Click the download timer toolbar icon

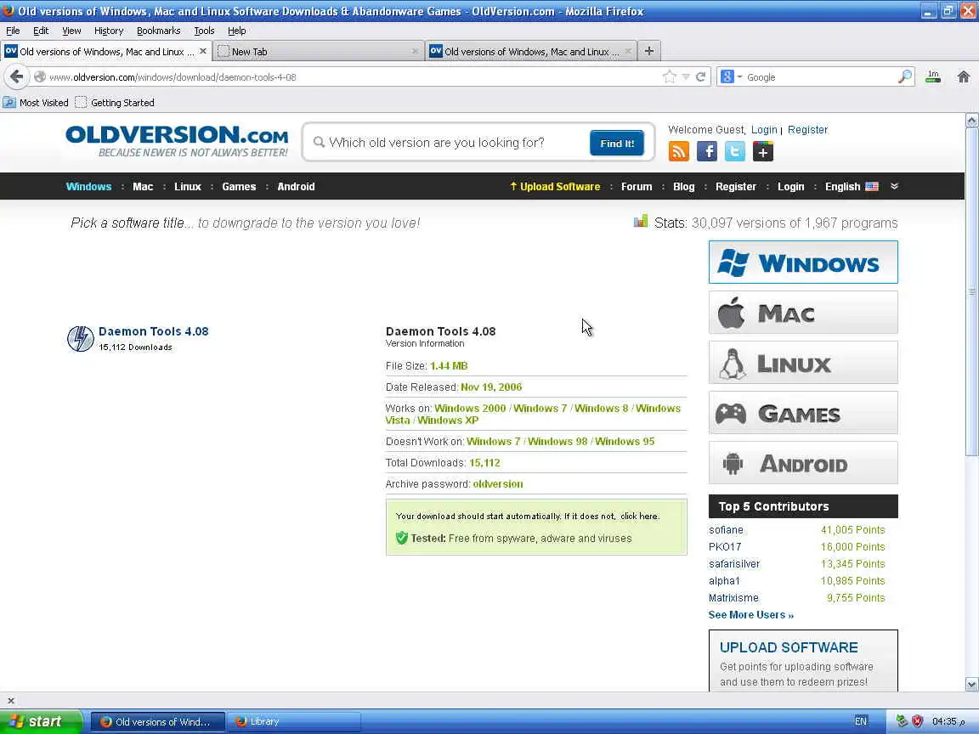[x=933, y=76]
